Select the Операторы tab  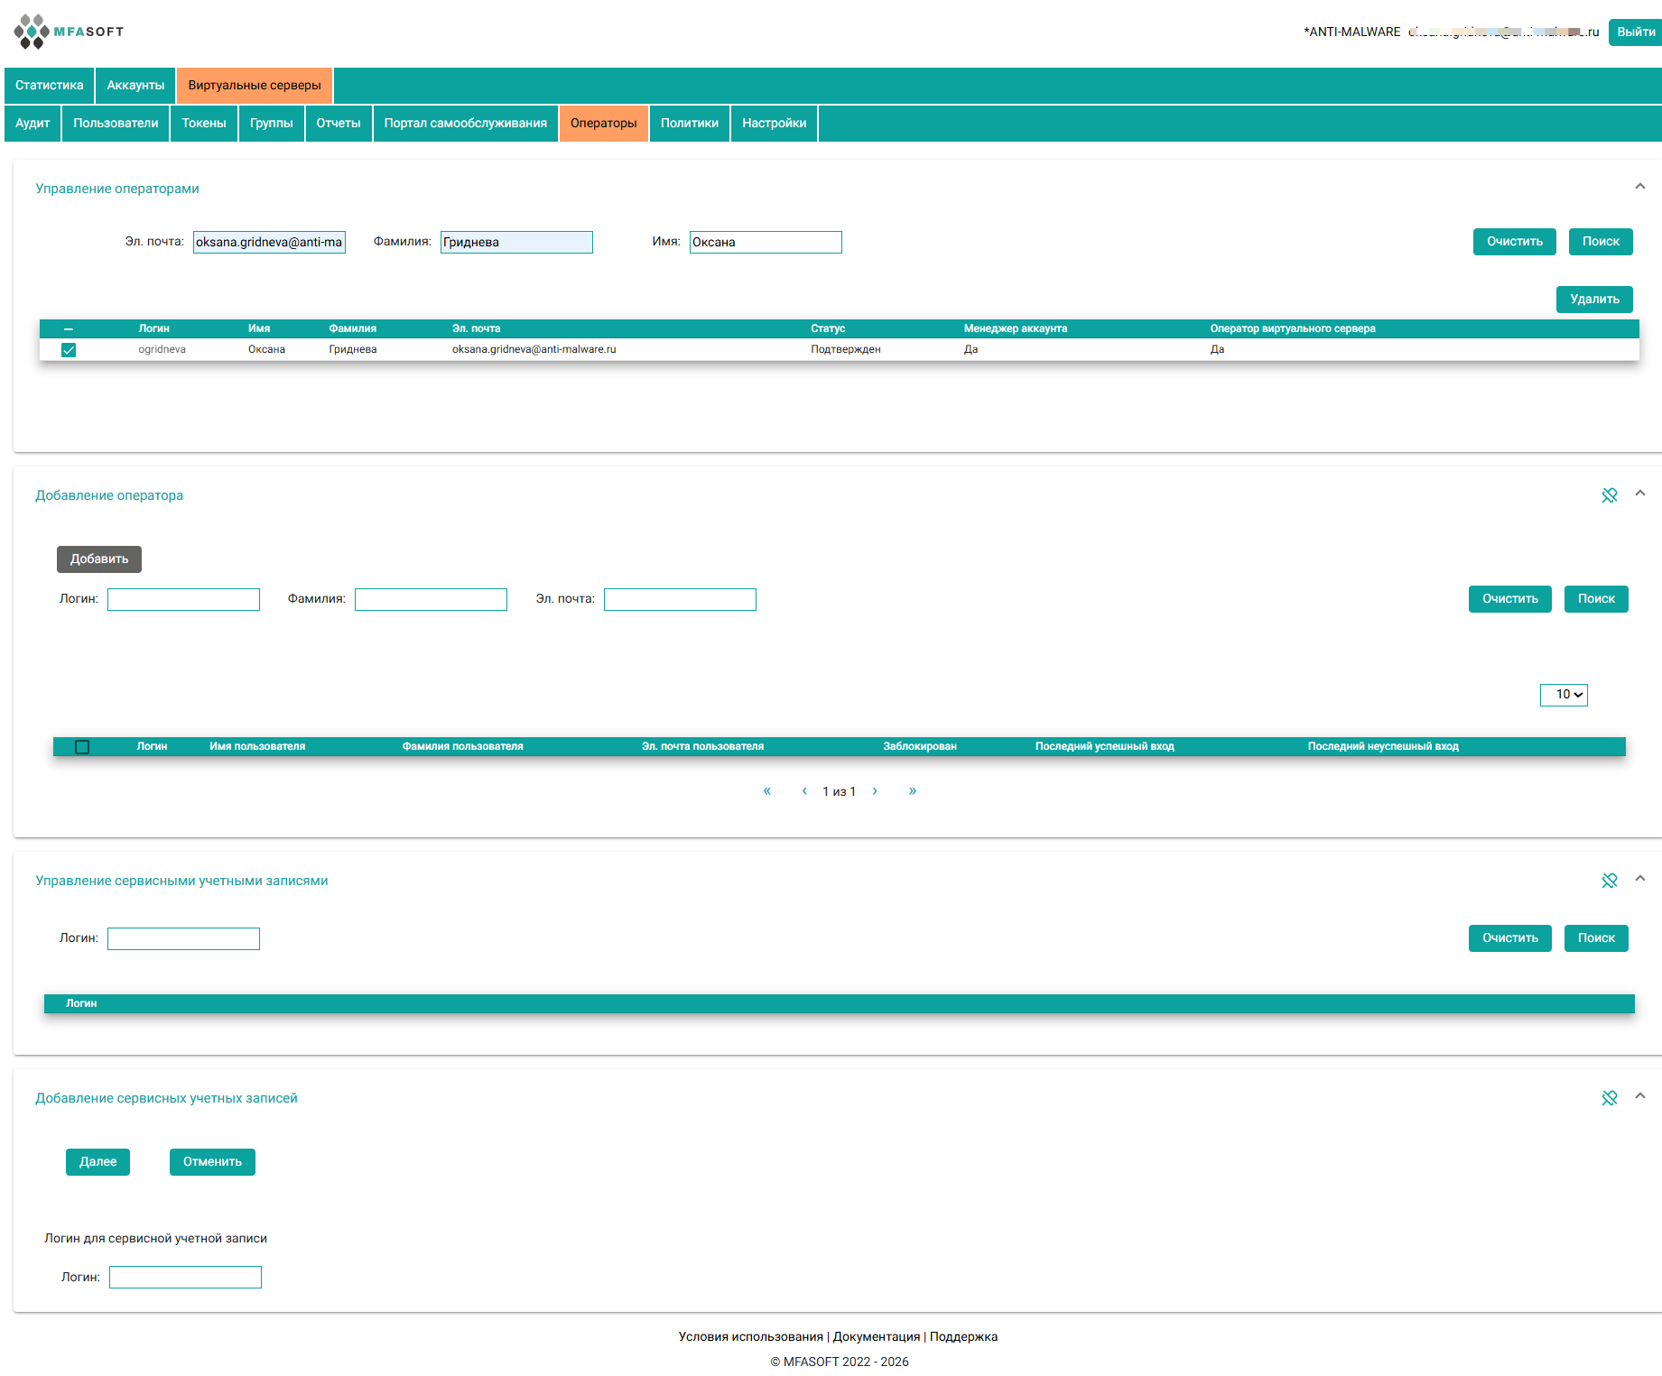604,124
